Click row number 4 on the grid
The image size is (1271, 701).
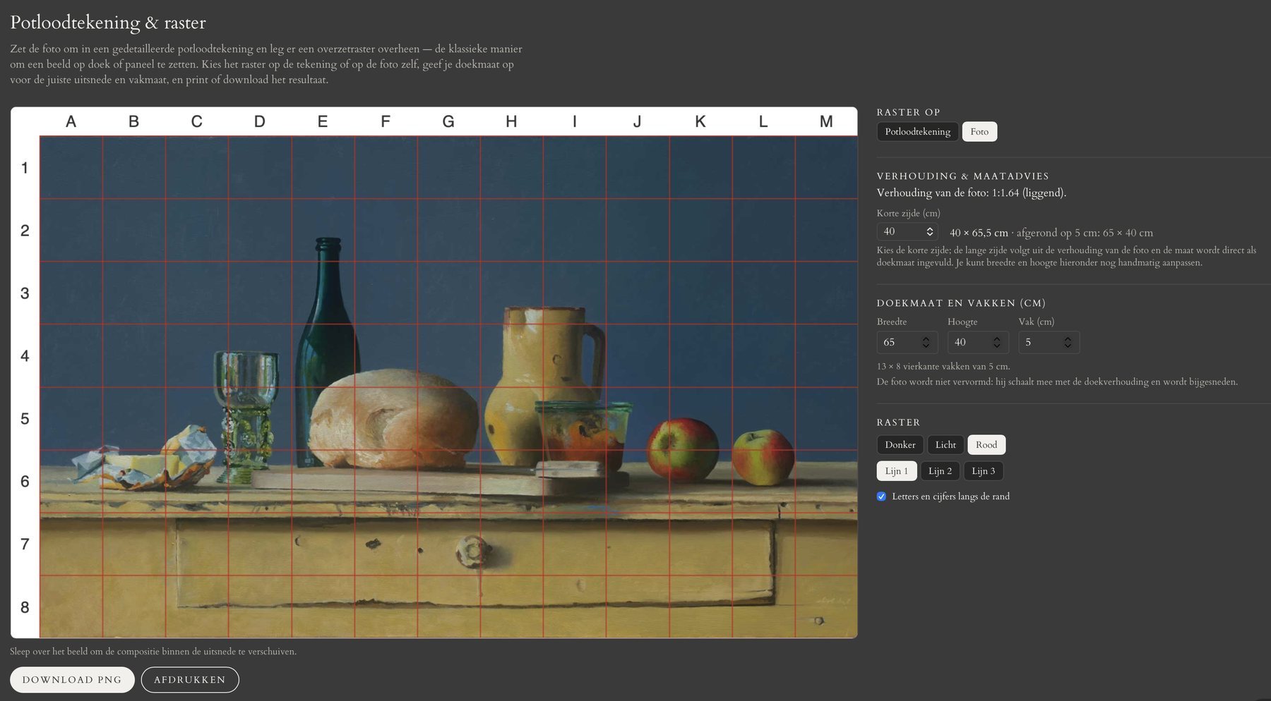pyautogui.click(x=25, y=356)
